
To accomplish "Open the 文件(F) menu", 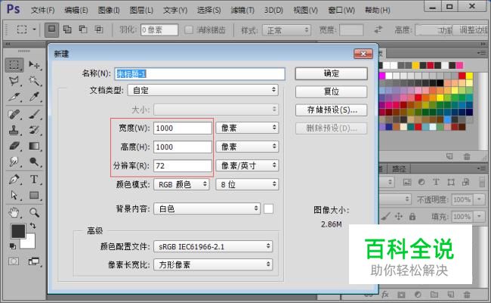I will click(43, 11).
